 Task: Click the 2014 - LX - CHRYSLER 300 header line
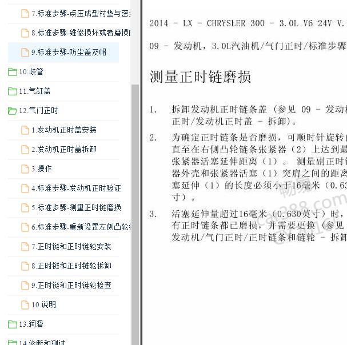[248, 23]
